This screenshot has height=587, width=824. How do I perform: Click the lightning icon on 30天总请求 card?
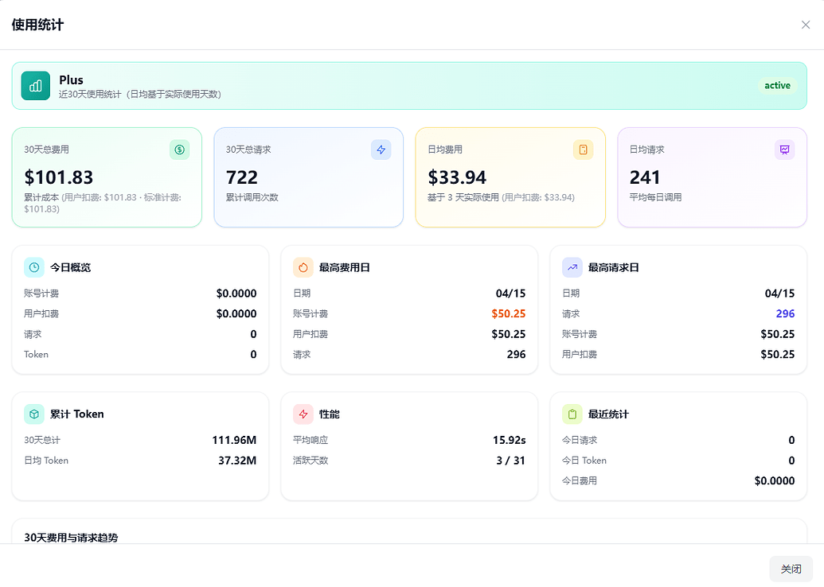pos(381,150)
